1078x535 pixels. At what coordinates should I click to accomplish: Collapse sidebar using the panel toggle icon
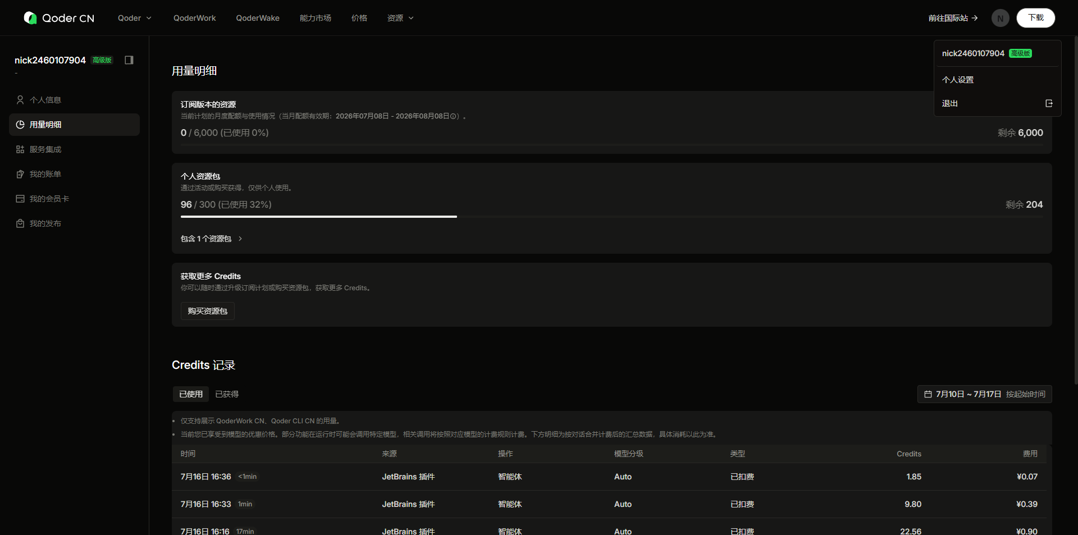129,60
